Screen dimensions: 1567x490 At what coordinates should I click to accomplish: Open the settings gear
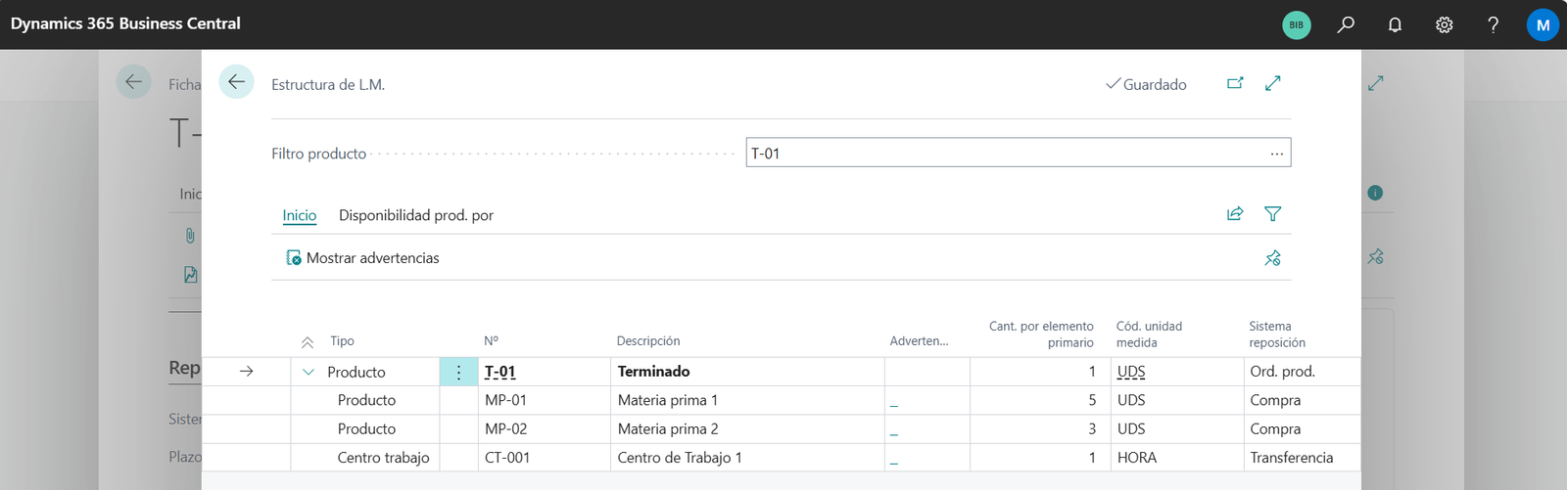pyautogui.click(x=1444, y=24)
